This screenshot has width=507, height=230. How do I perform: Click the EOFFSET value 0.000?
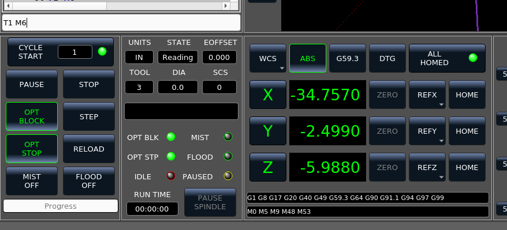tap(219, 57)
